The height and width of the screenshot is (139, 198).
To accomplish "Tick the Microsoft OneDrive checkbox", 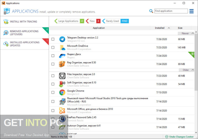I will click(53, 47).
